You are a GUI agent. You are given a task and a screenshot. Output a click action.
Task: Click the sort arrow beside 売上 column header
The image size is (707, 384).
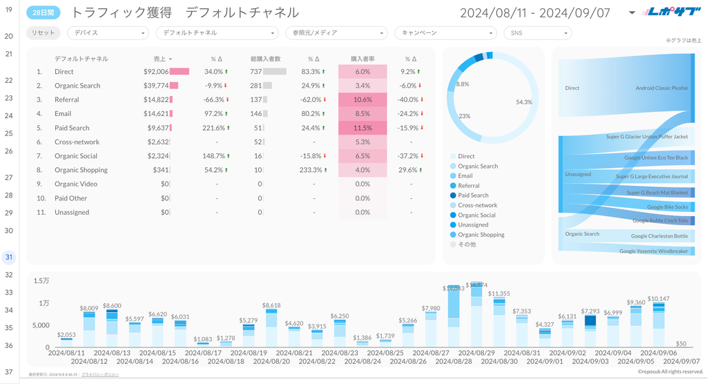click(x=171, y=59)
